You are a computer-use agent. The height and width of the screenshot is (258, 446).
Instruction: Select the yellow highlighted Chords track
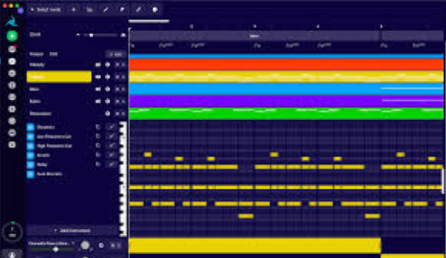pyautogui.click(x=59, y=77)
